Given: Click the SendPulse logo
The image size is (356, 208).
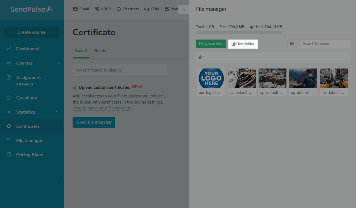Looking at the screenshot, I should click(x=31, y=9).
